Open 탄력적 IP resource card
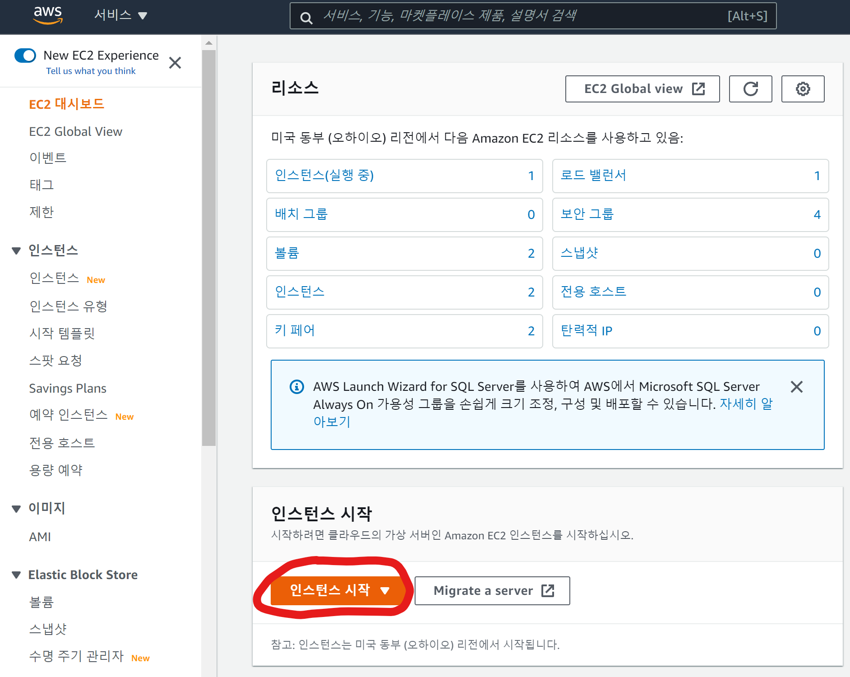This screenshot has width=850, height=677. click(x=691, y=331)
